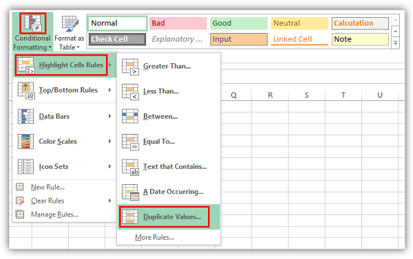Apply the Normal cell style
The width and height of the screenshot is (413, 259).
pos(118,23)
